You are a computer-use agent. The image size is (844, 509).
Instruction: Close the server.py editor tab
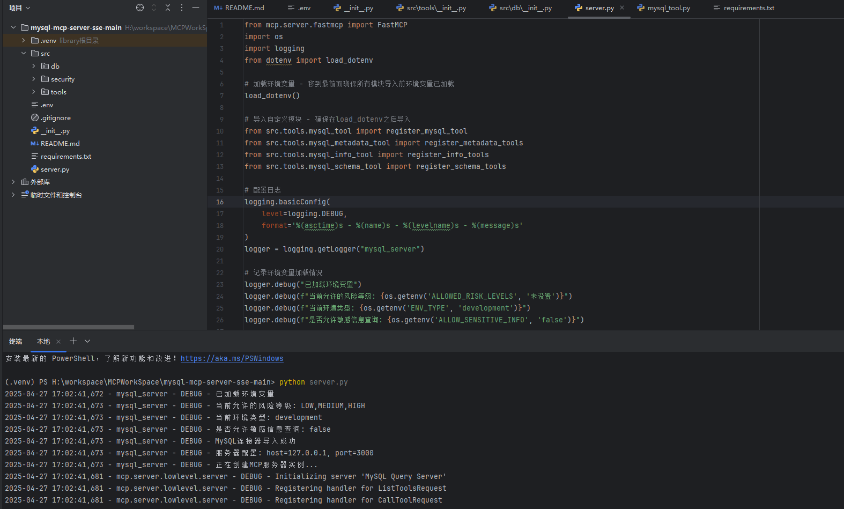click(622, 8)
